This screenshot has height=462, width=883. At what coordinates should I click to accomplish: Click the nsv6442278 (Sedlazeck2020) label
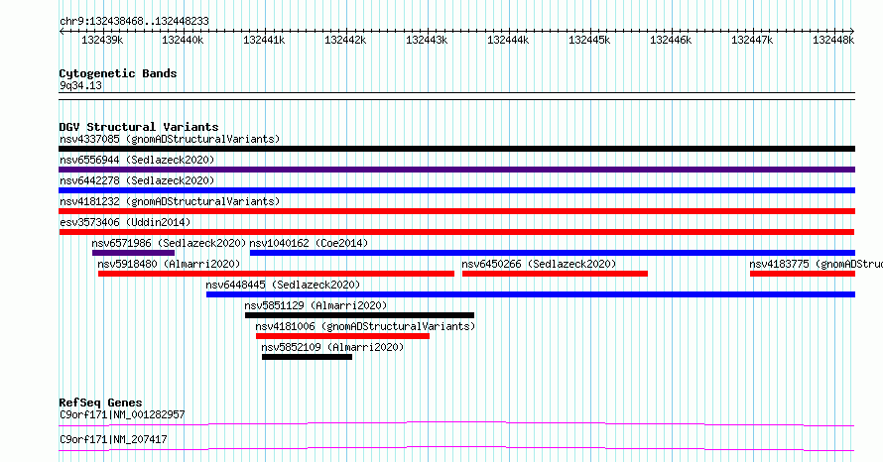point(137,180)
